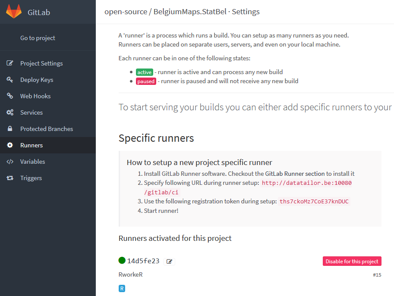The height and width of the screenshot is (296, 394).
Task: Click the Web Hooks link icon
Action: 10,96
